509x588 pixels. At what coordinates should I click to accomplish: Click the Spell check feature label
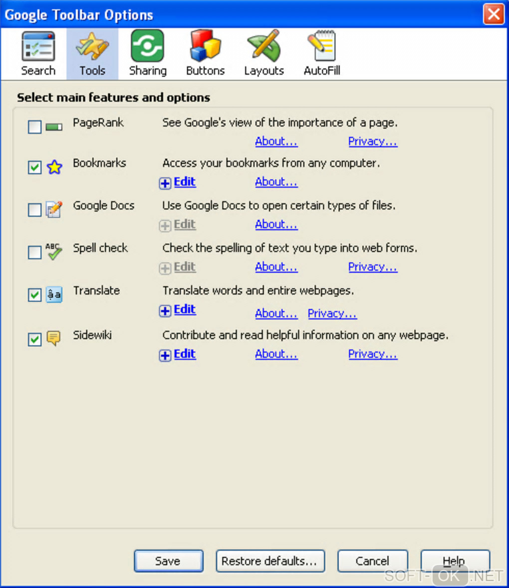[100, 248]
